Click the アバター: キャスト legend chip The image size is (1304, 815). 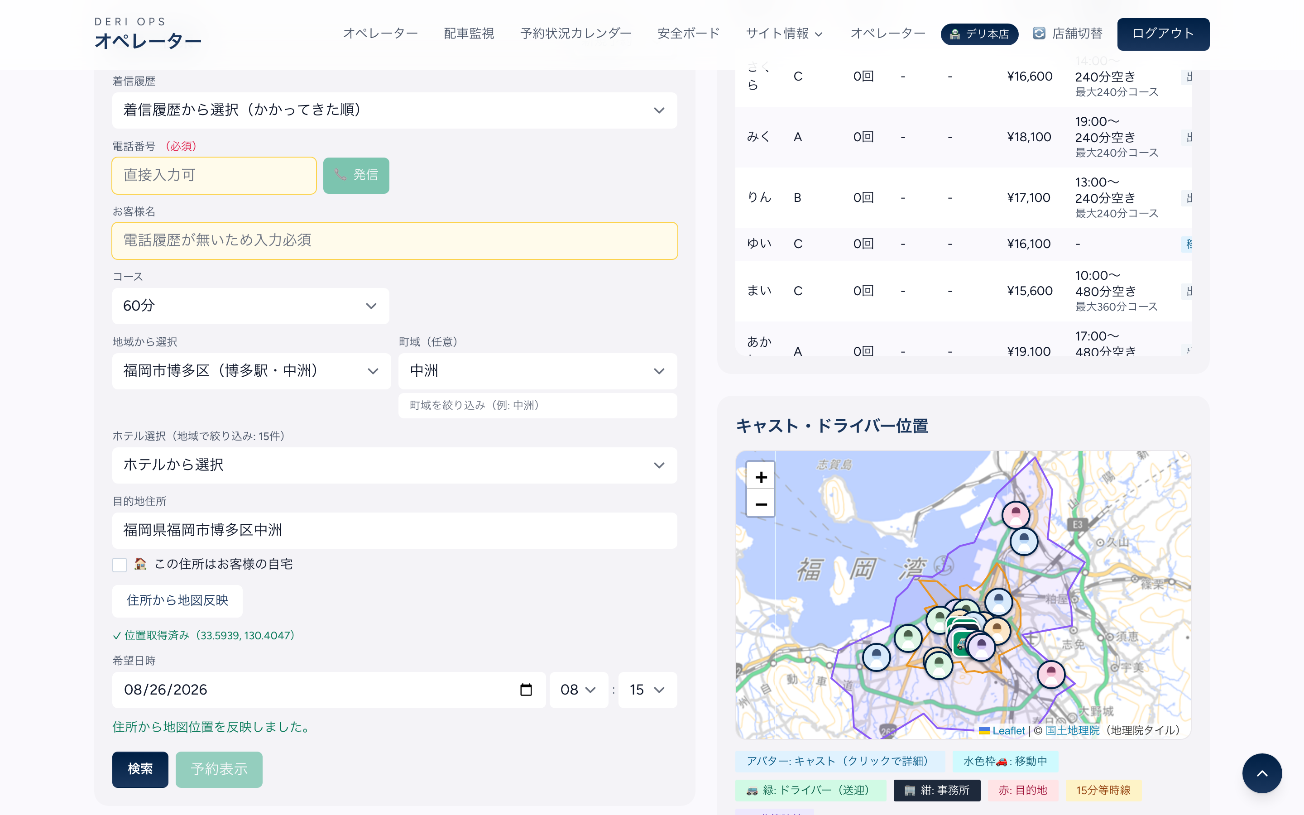point(839,761)
